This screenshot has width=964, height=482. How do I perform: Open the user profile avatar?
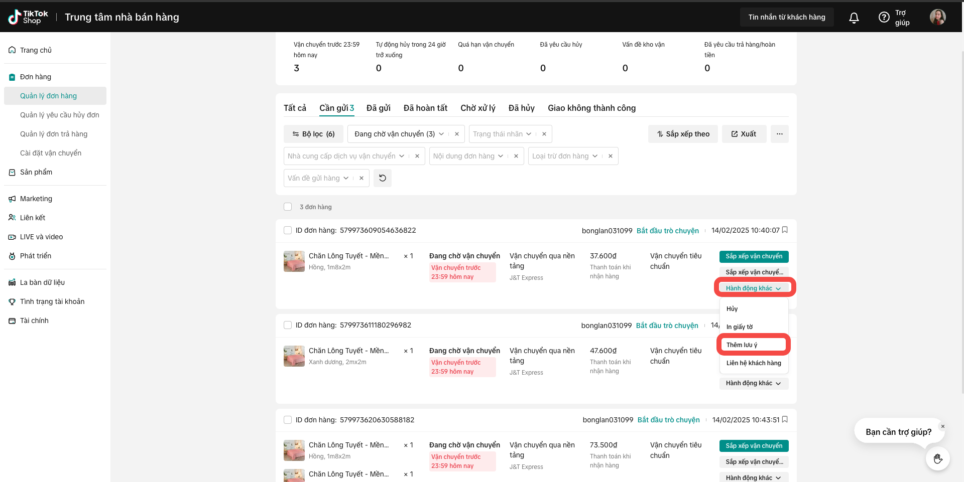pyautogui.click(x=937, y=17)
